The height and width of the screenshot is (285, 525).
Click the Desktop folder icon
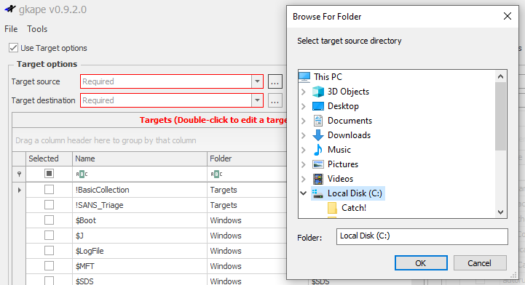(x=317, y=106)
